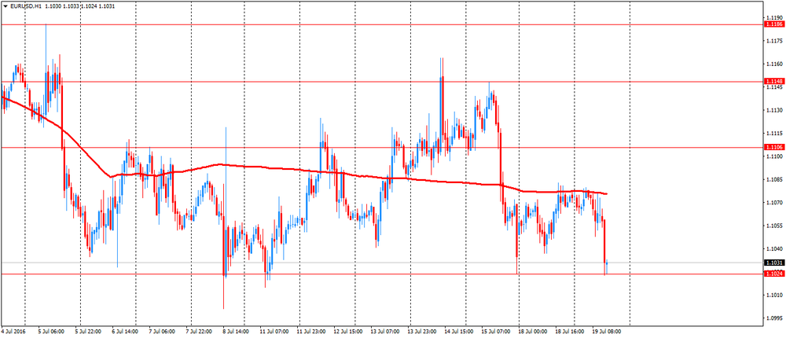Viewport: 786px width, 338px height.
Task: Click the 1.1010 price axis value
Action: pos(773,295)
